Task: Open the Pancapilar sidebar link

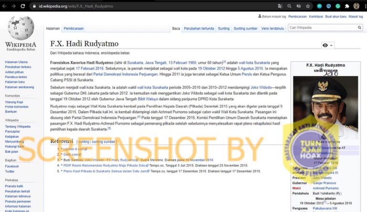Action: click(12, 132)
